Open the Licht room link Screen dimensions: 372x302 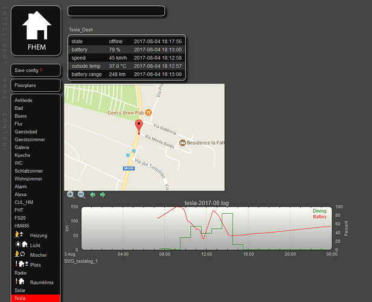(35, 245)
